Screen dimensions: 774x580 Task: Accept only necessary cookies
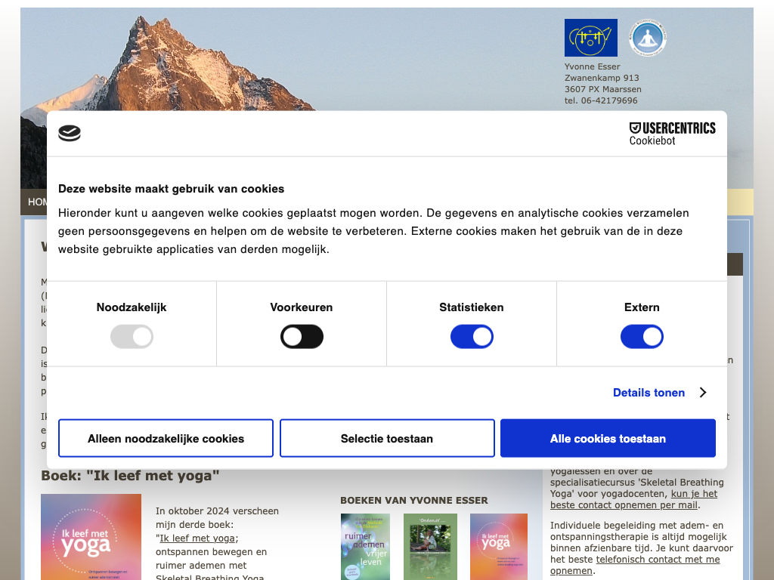click(166, 439)
